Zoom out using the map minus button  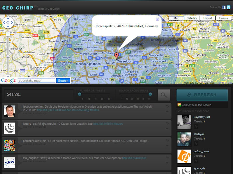click(8, 76)
